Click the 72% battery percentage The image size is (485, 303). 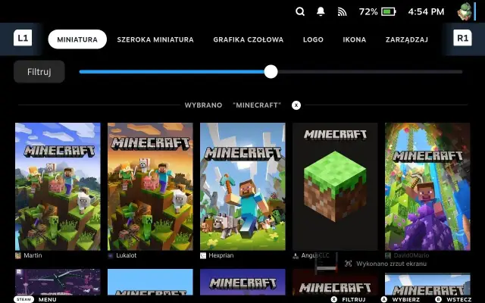pyautogui.click(x=368, y=12)
